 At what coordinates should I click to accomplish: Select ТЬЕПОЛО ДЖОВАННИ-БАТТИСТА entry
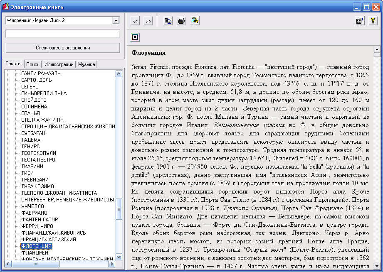59,193
